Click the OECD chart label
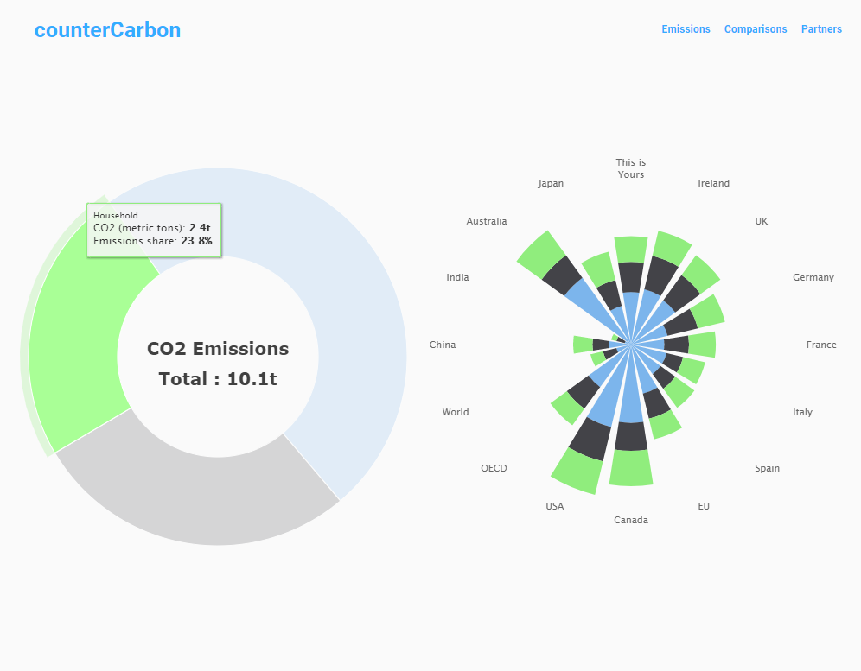The width and height of the screenshot is (861, 671). click(x=494, y=468)
